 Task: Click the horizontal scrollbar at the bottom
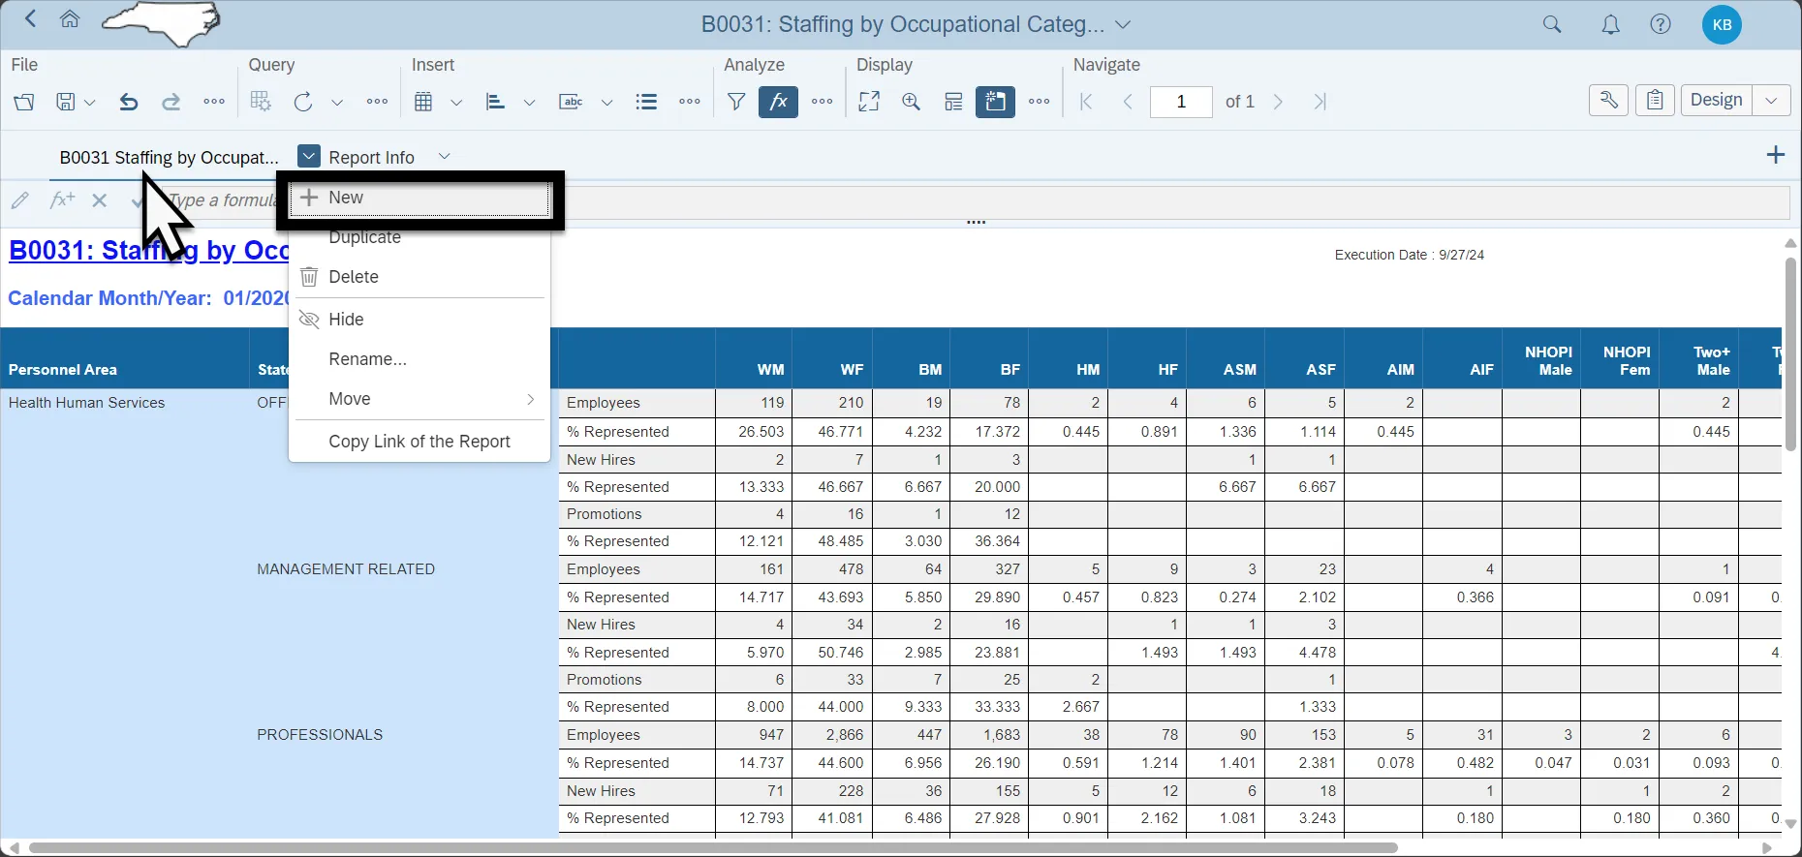(x=712, y=847)
